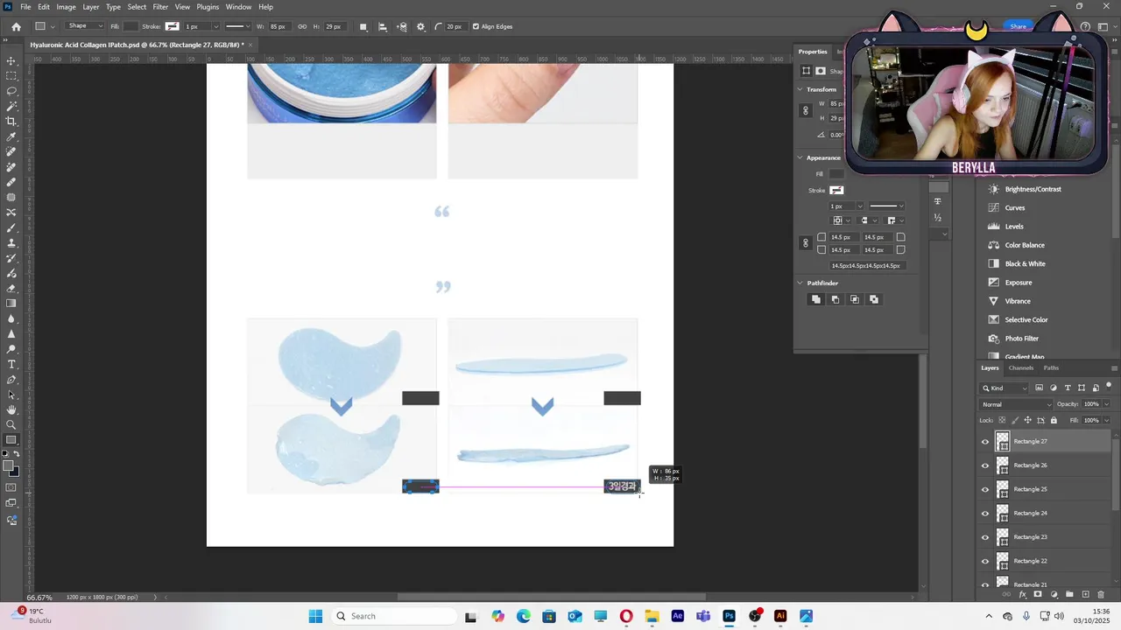Select the Move tool
Viewport: 1121px width, 630px height.
[x=11, y=61]
